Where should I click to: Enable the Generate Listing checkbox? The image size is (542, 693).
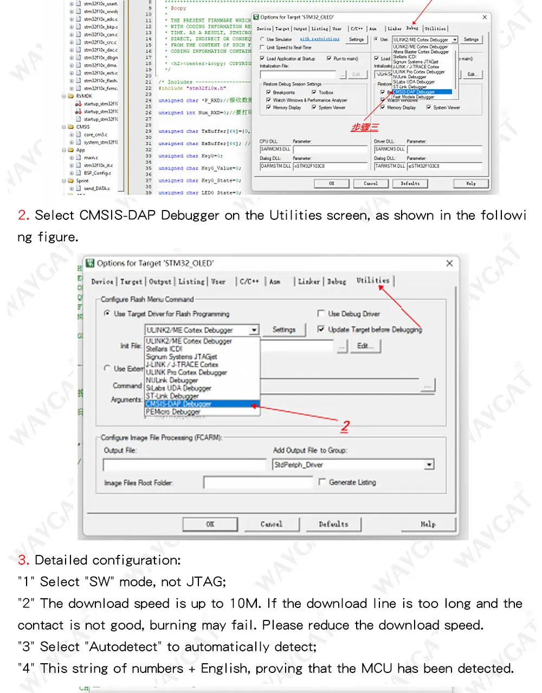tap(322, 482)
